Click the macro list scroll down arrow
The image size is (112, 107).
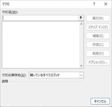(x=81, y=66)
